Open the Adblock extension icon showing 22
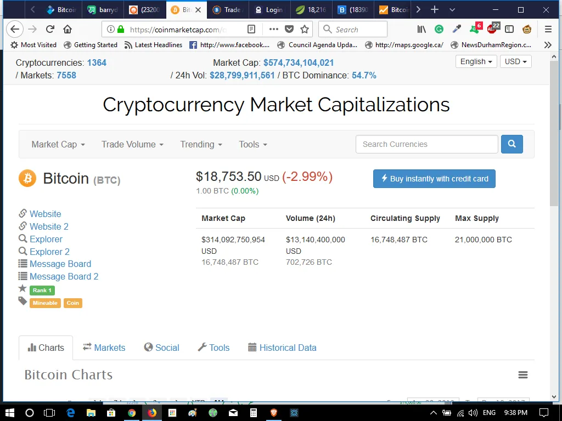 pyautogui.click(x=493, y=29)
